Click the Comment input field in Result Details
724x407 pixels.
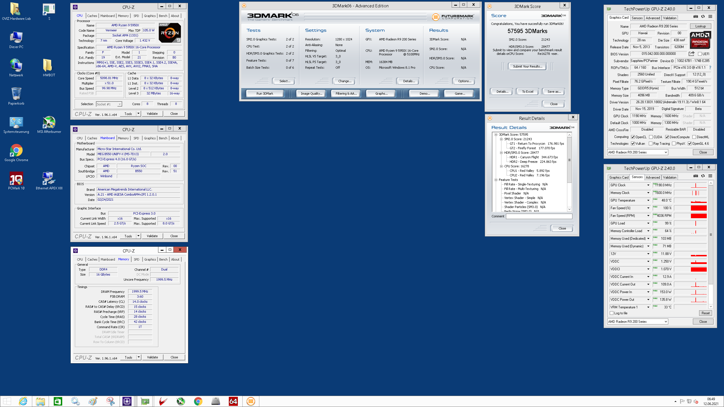point(539,216)
